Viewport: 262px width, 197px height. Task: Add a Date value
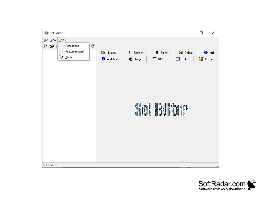point(182,59)
